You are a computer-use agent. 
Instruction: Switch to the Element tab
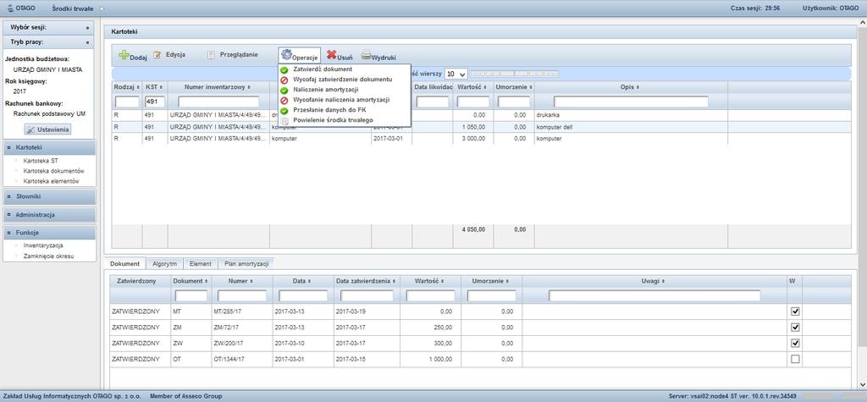(x=200, y=264)
